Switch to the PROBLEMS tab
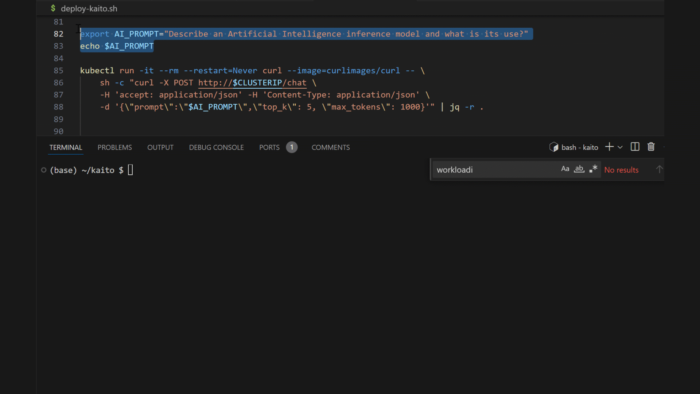 tap(114, 147)
